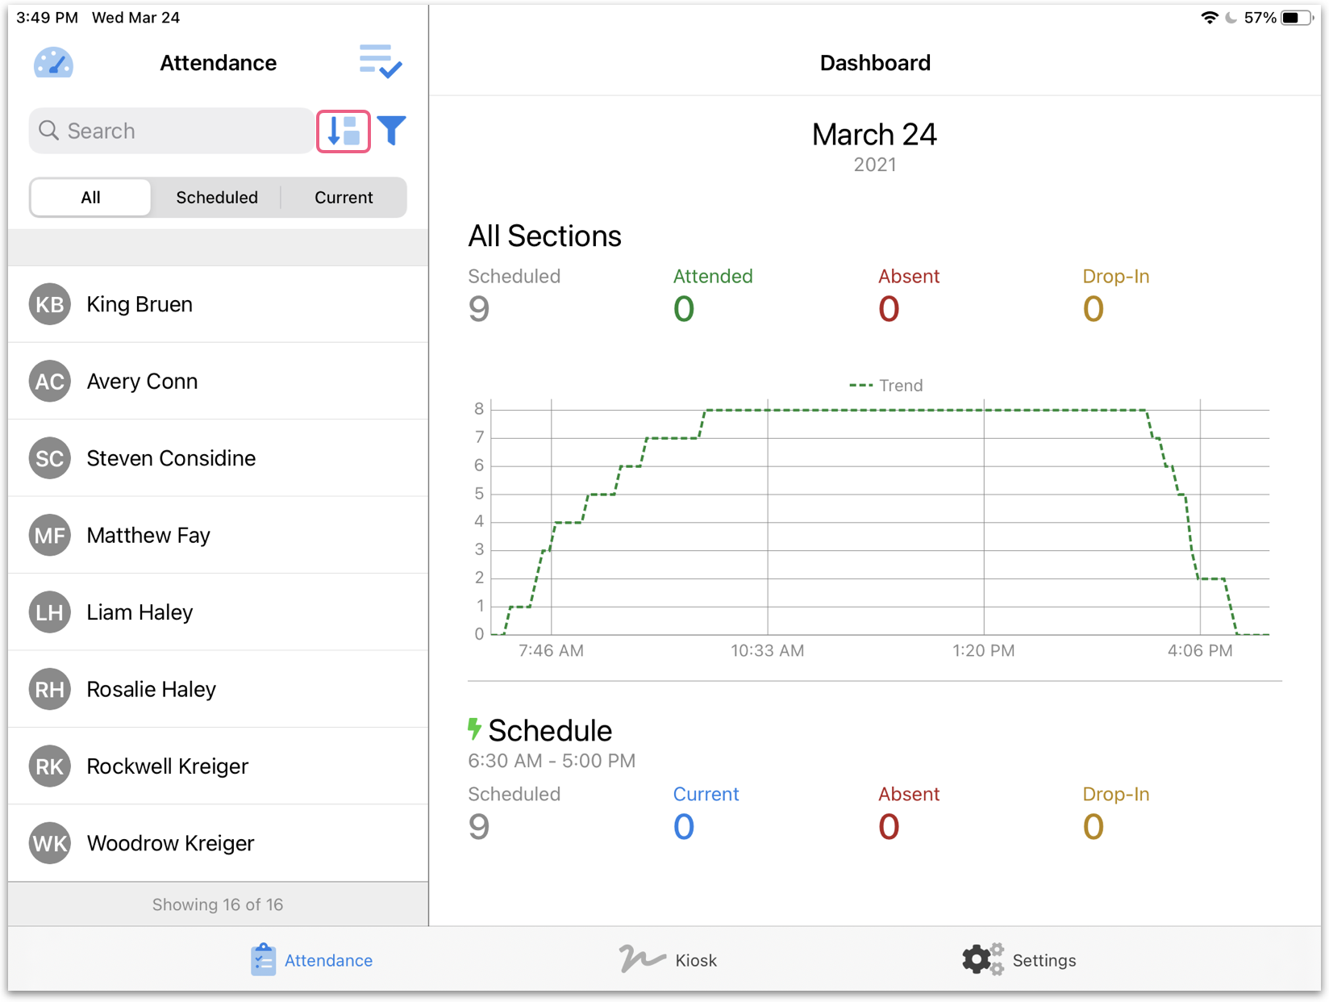
Task: Tap the King Bruen KB avatar
Action: [x=50, y=305]
